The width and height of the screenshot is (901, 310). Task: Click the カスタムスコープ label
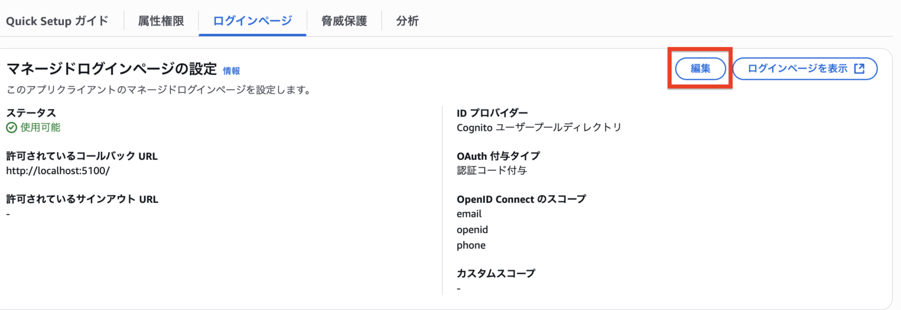496,273
